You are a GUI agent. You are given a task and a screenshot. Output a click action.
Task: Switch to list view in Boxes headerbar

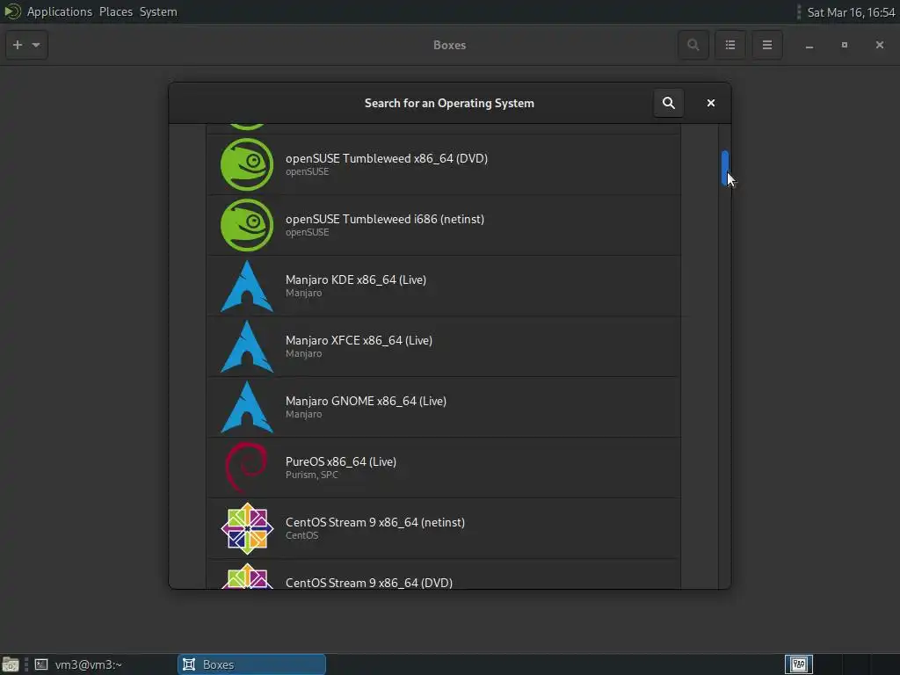[730, 45]
